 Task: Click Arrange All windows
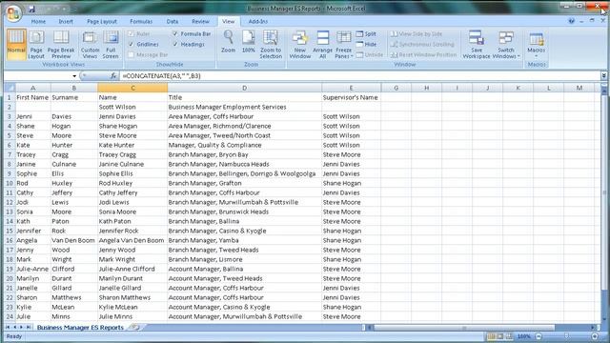(x=322, y=44)
